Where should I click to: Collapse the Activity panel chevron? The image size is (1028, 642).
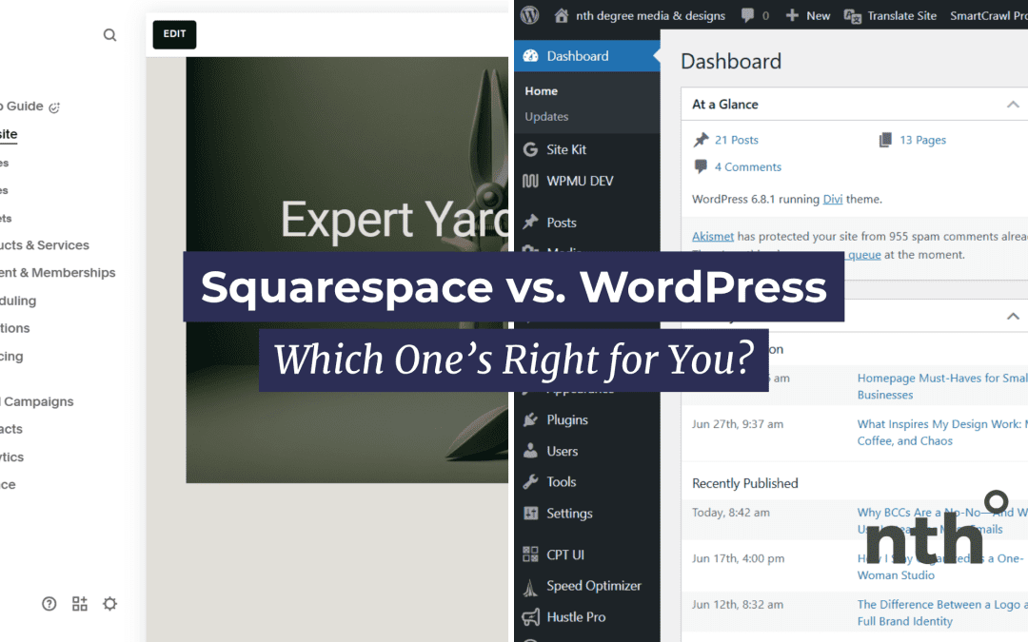(x=1013, y=317)
